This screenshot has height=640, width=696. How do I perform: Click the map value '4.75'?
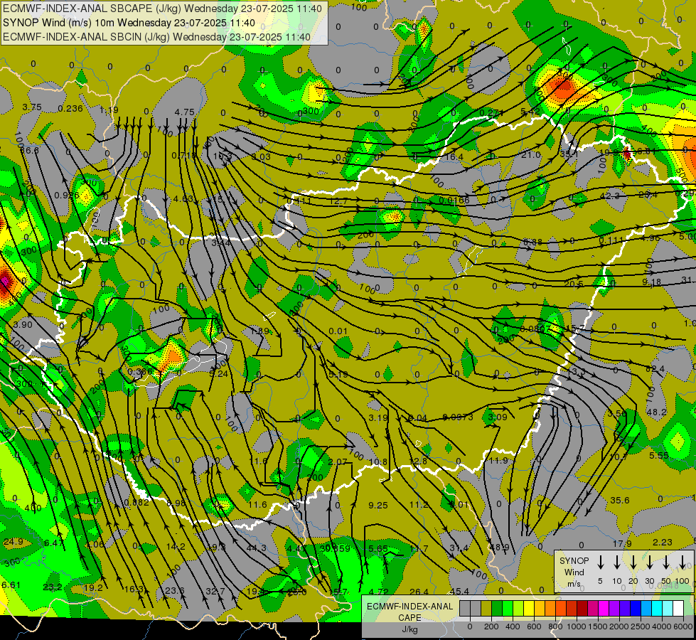click(185, 112)
